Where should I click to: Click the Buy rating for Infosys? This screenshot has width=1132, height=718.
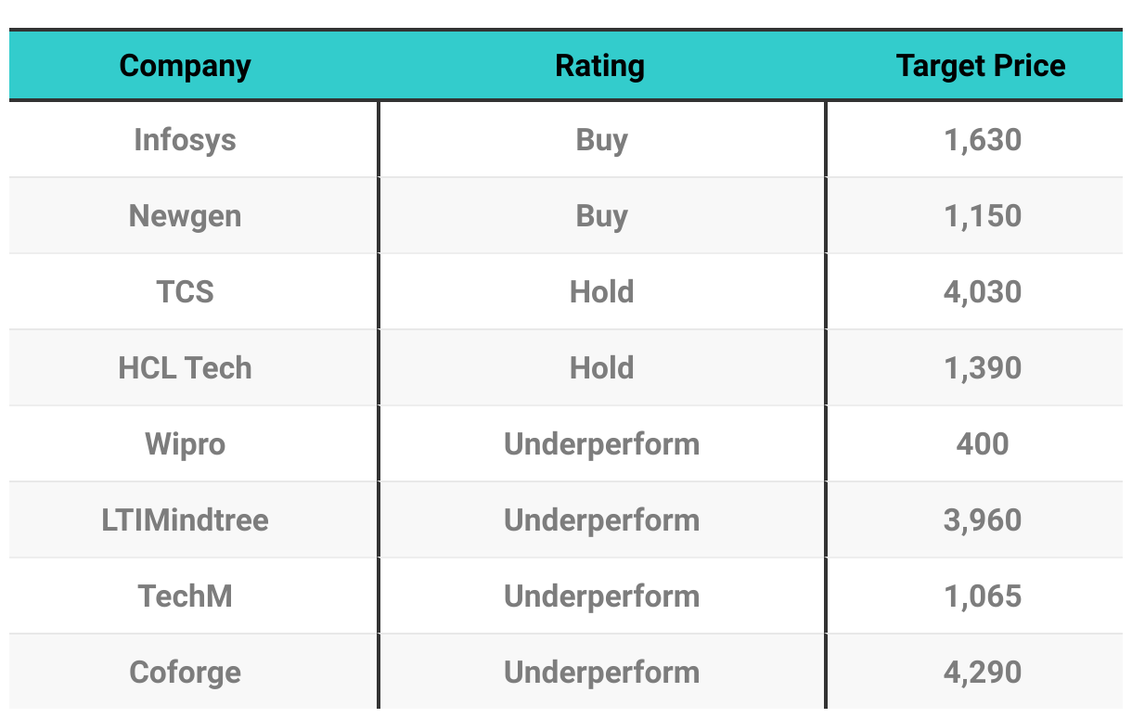pos(601,140)
